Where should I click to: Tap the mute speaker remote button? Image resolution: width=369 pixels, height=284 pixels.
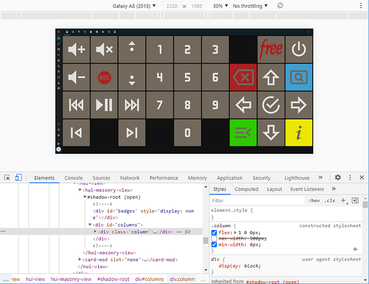tap(104, 49)
